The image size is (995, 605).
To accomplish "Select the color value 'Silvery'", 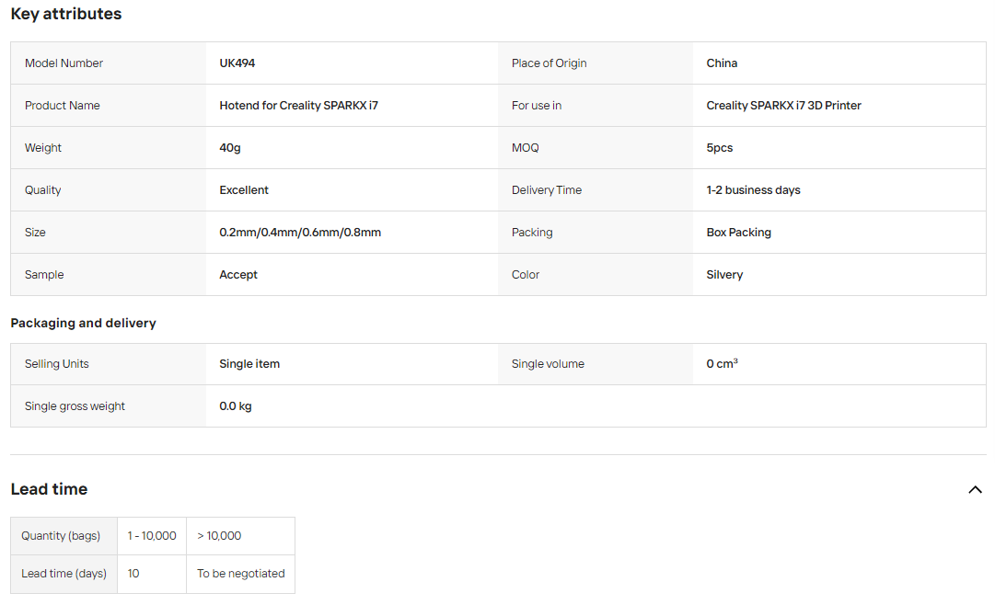I will (724, 275).
